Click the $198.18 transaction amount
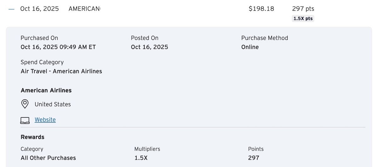Viewport: 378px width, 167px height. [x=261, y=9]
